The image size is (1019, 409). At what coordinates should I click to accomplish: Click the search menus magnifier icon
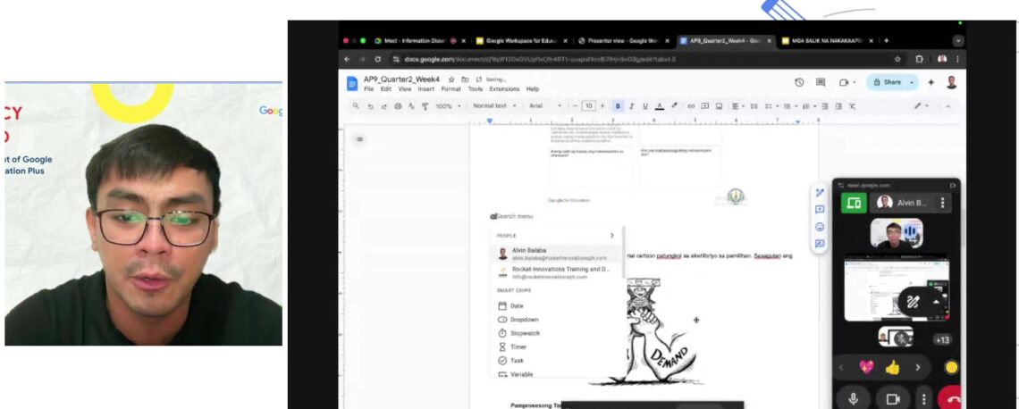(x=356, y=105)
